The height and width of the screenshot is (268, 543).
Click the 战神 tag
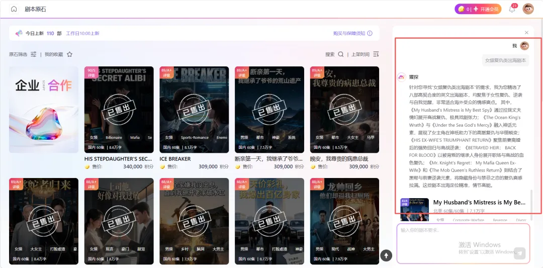[x=351, y=249]
